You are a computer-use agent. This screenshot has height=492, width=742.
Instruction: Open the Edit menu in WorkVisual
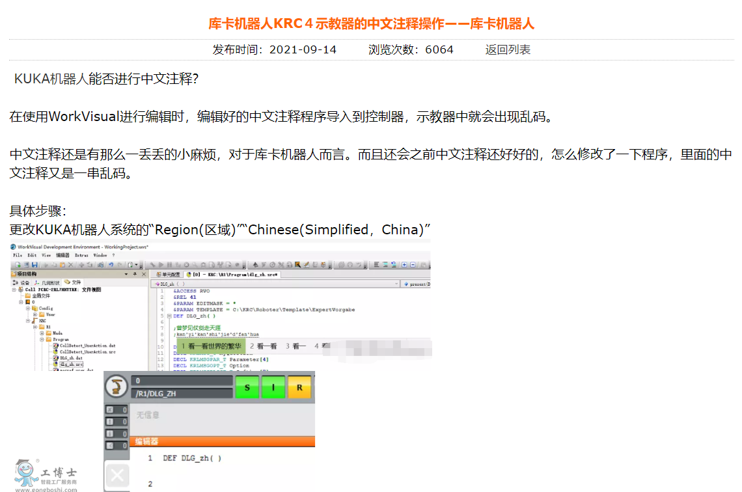pyautogui.click(x=32, y=255)
